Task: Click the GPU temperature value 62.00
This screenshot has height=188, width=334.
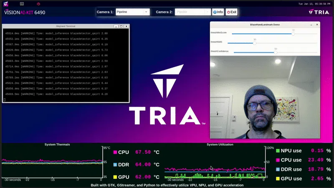Action: (x=143, y=177)
